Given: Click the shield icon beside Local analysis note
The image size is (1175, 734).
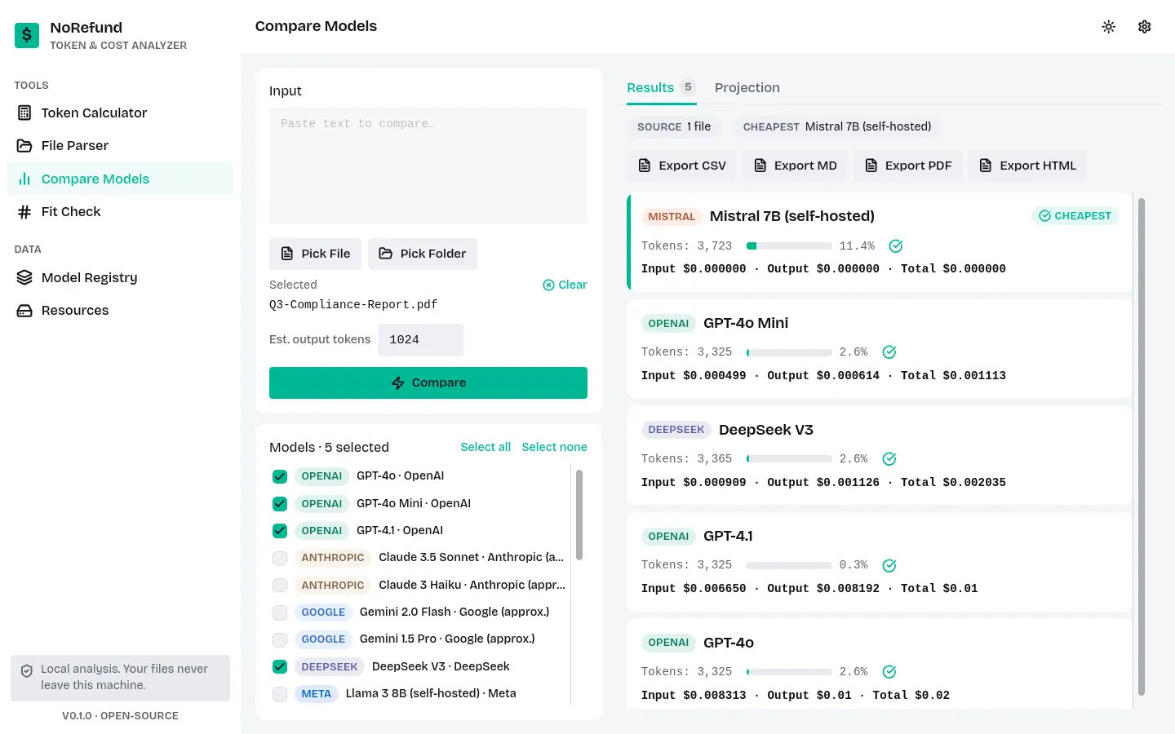Looking at the screenshot, I should pyautogui.click(x=27, y=670).
